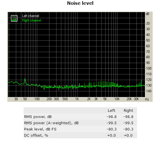Click Right peak level value -80.3
Viewport: 166px width, 144px height.
pos(128,129)
